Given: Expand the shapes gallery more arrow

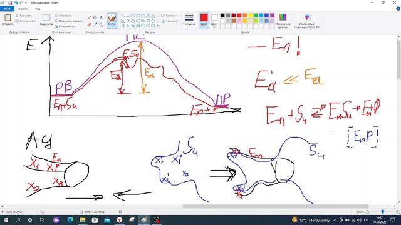Looking at the screenshot, I should click(158, 26).
